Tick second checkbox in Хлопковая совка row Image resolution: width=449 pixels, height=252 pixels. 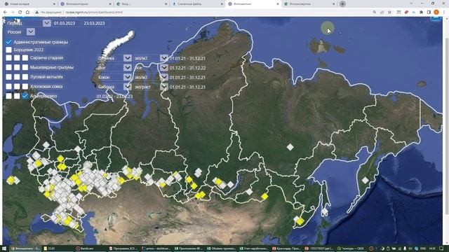[17, 86]
